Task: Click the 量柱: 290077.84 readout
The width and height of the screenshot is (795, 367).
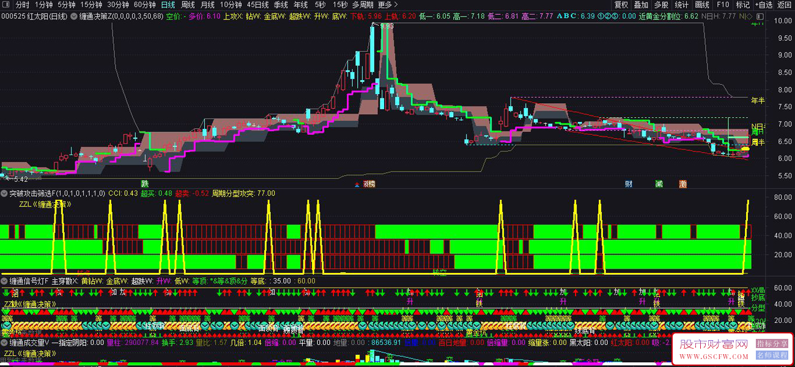Action: point(133,343)
